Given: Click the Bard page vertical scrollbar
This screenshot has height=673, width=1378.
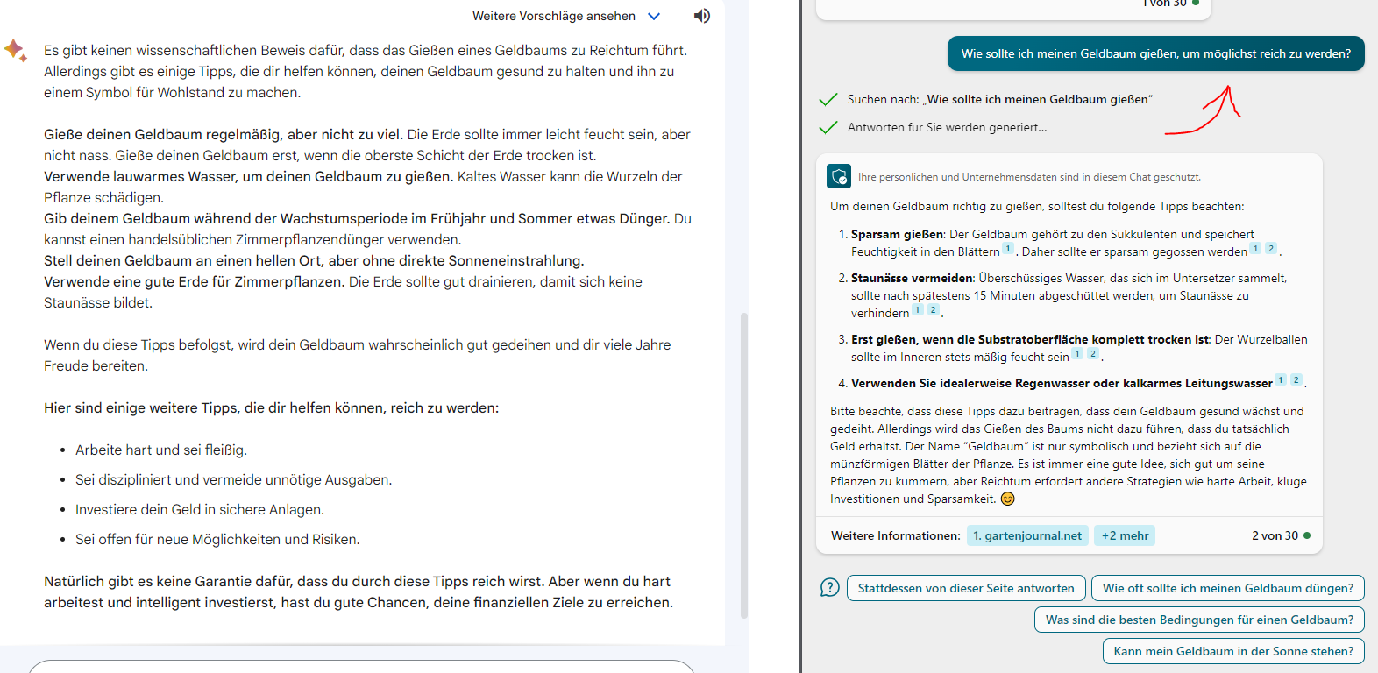Looking at the screenshot, I should 744,464.
